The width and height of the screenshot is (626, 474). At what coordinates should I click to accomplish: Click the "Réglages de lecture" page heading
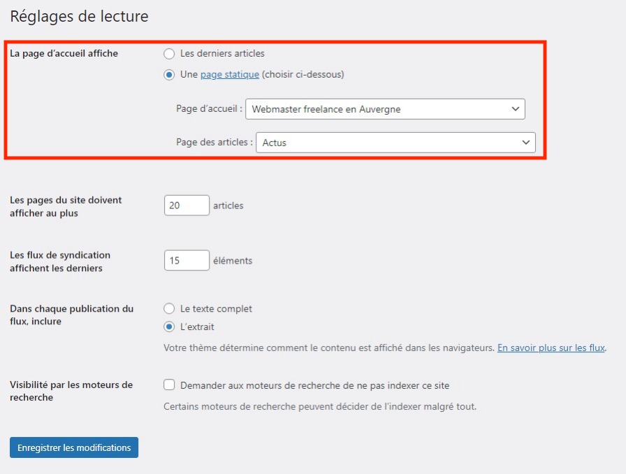(x=79, y=17)
